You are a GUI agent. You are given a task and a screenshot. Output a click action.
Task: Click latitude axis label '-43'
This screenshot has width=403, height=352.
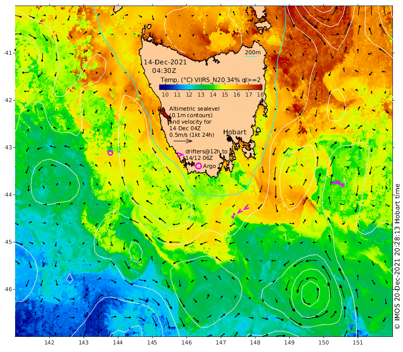(8, 147)
